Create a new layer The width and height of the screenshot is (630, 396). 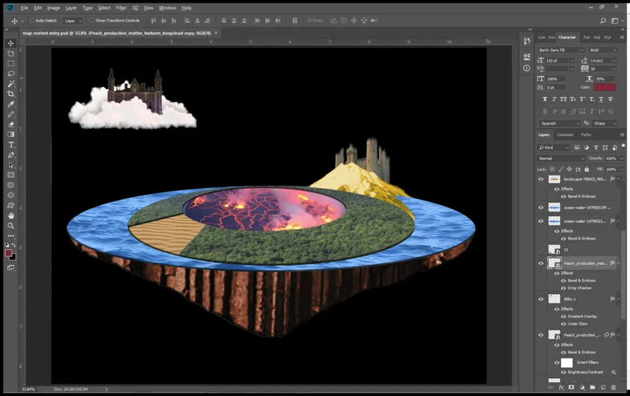coord(602,387)
